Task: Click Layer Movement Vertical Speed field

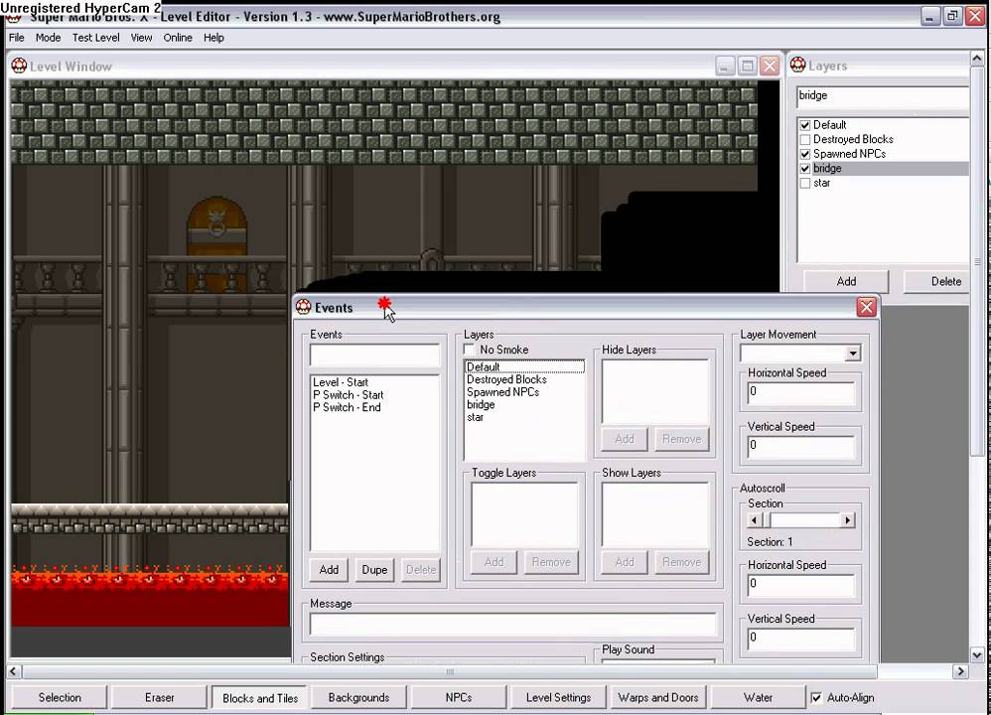Action: pos(800,446)
